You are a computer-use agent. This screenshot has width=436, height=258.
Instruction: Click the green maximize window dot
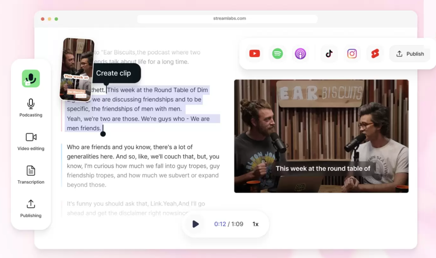click(x=56, y=19)
